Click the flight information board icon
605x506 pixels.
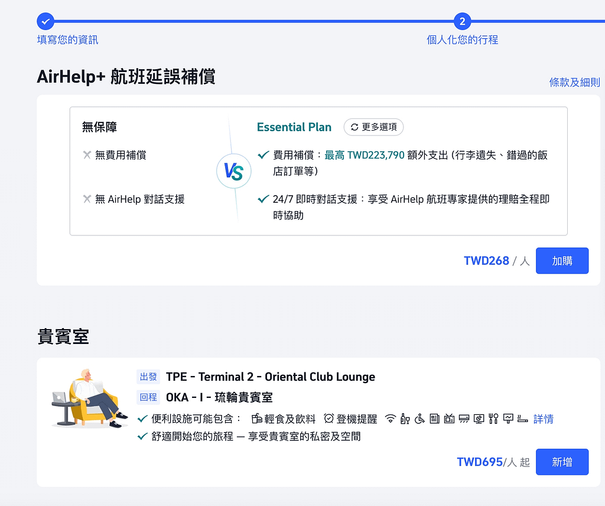pyautogui.click(x=508, y=419)
